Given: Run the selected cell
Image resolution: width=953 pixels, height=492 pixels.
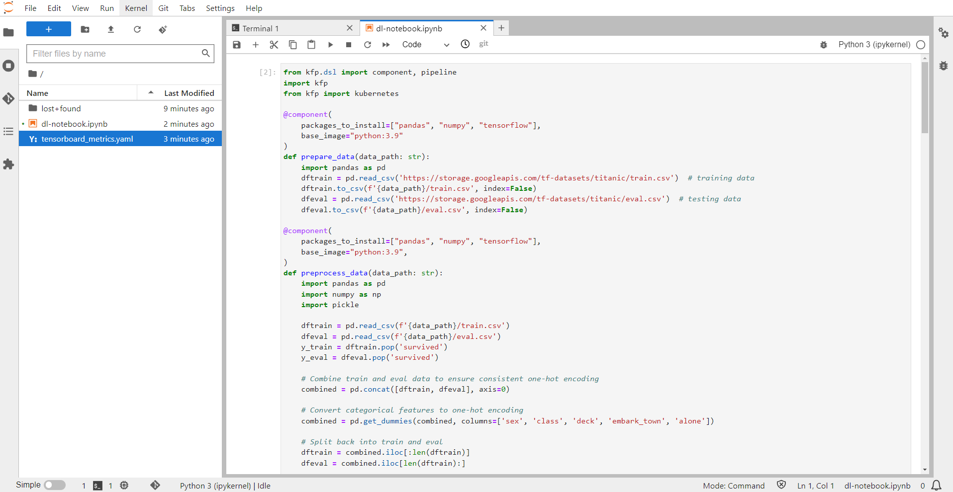Looking at the screenshot, I should pos(330,45).
